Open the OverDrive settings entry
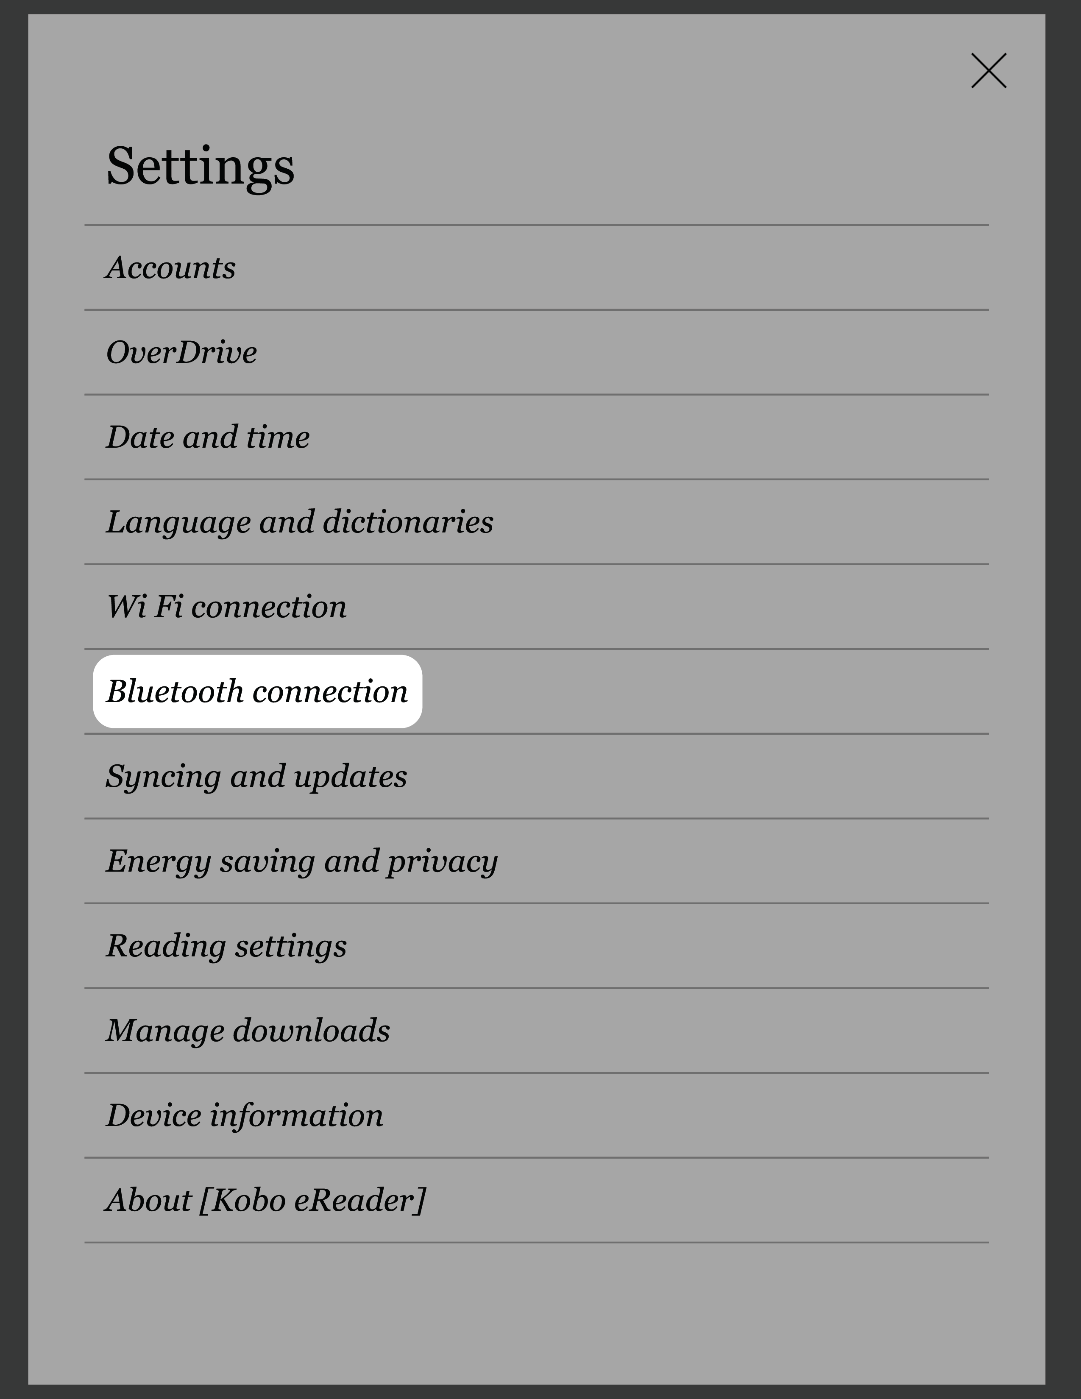Screen dimensions: 1081x1399 [x=181, y=352]
